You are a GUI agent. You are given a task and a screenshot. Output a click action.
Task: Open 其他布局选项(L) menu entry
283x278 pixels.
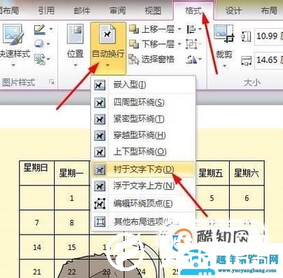click(143, 221)
